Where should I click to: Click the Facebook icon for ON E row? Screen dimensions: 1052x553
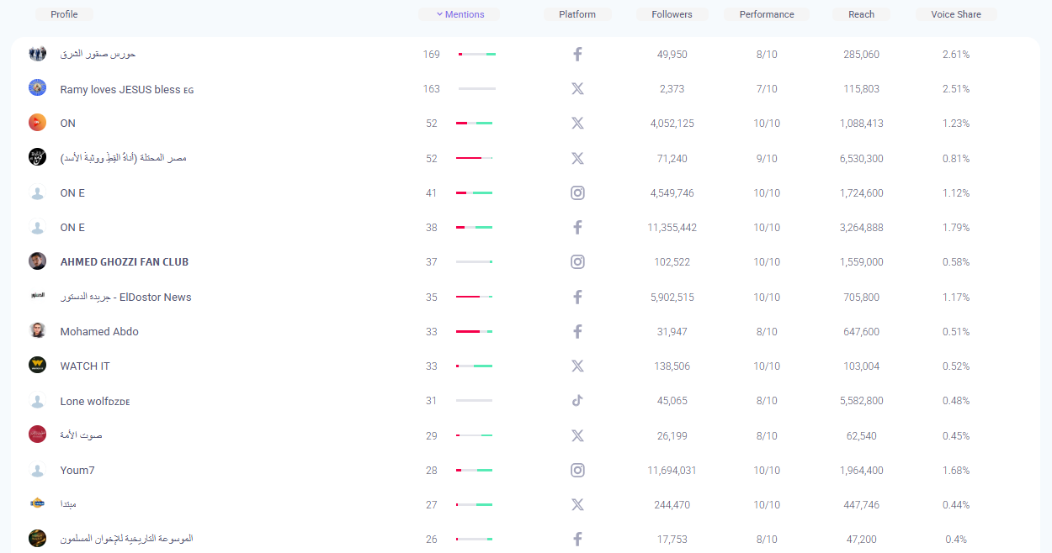577,228
